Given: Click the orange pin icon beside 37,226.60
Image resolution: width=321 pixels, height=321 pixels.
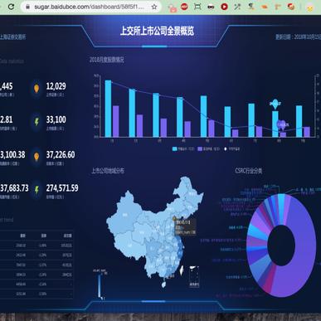Looking at the screenshot, I should point(36,157).
